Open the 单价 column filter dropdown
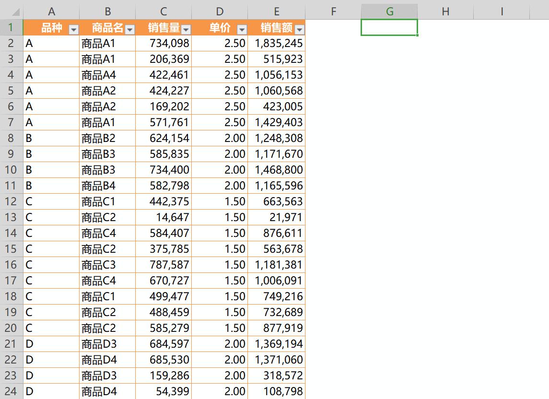The image size is (549, 399). pyautogui.click(x=242, y=30)
